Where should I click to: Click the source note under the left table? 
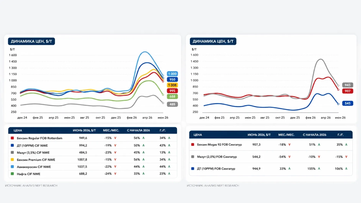pos(31,185)
